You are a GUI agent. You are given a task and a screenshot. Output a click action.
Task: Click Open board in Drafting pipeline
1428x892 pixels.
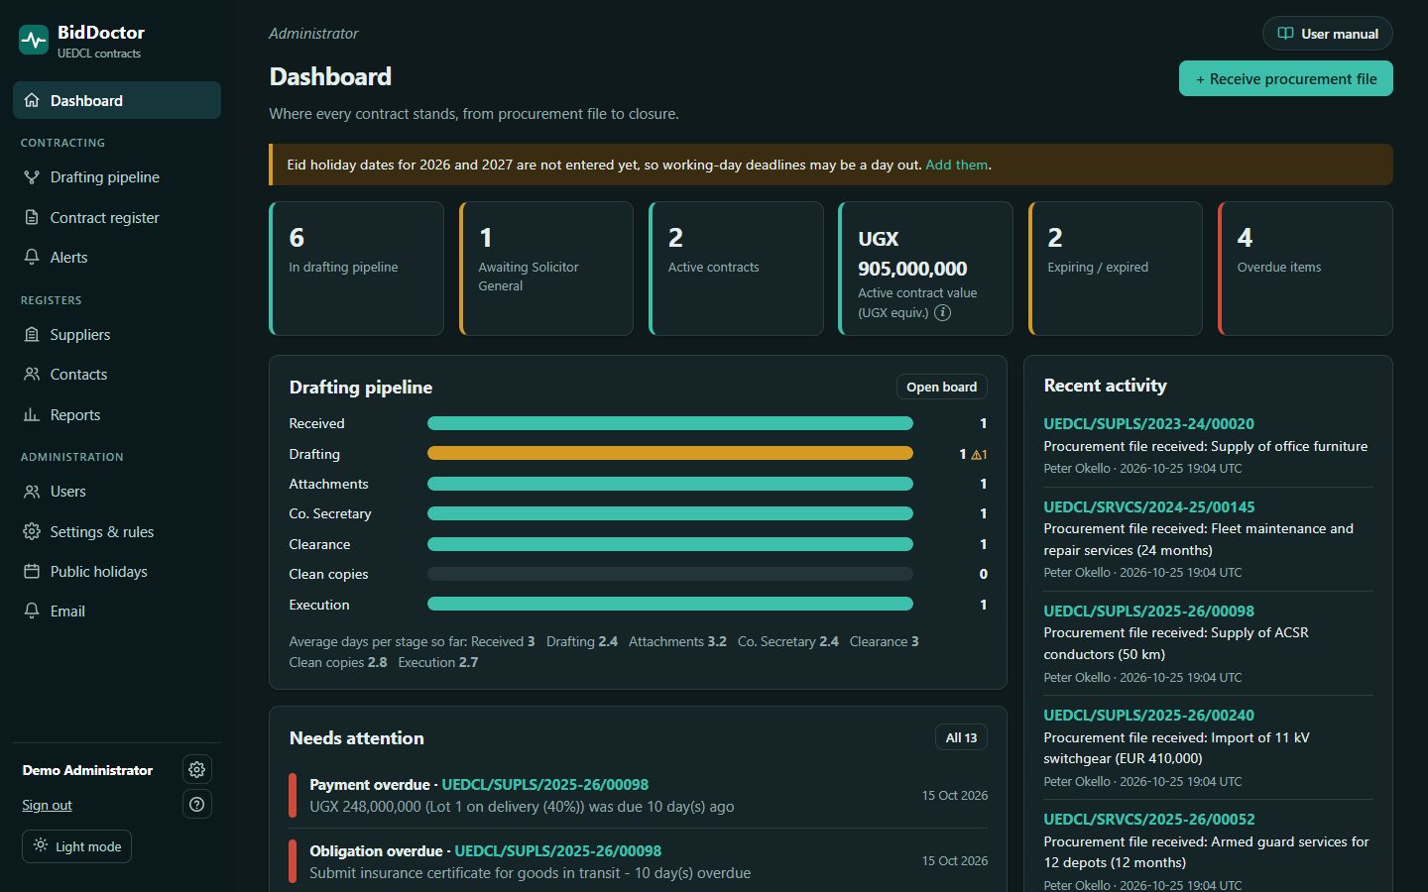click(x=941, y=387)
